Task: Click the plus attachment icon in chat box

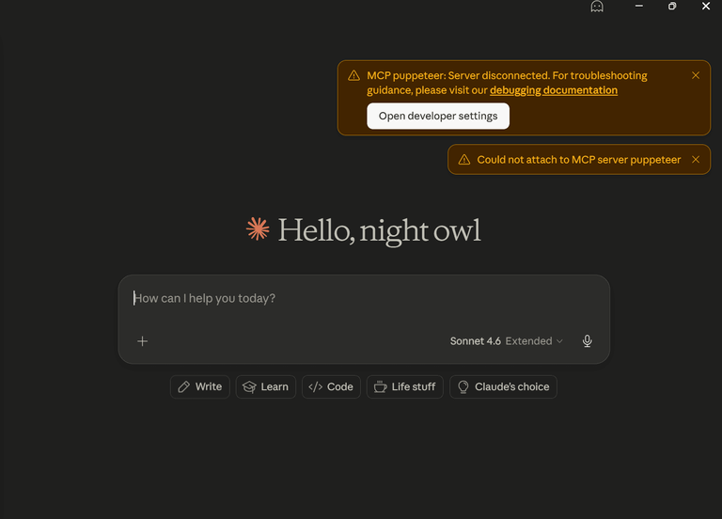Action: pos(143,341)
